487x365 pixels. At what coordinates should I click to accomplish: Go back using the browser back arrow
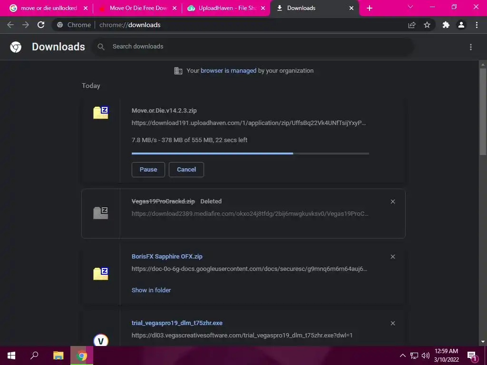pyautogui.click(x=10, y=25)
